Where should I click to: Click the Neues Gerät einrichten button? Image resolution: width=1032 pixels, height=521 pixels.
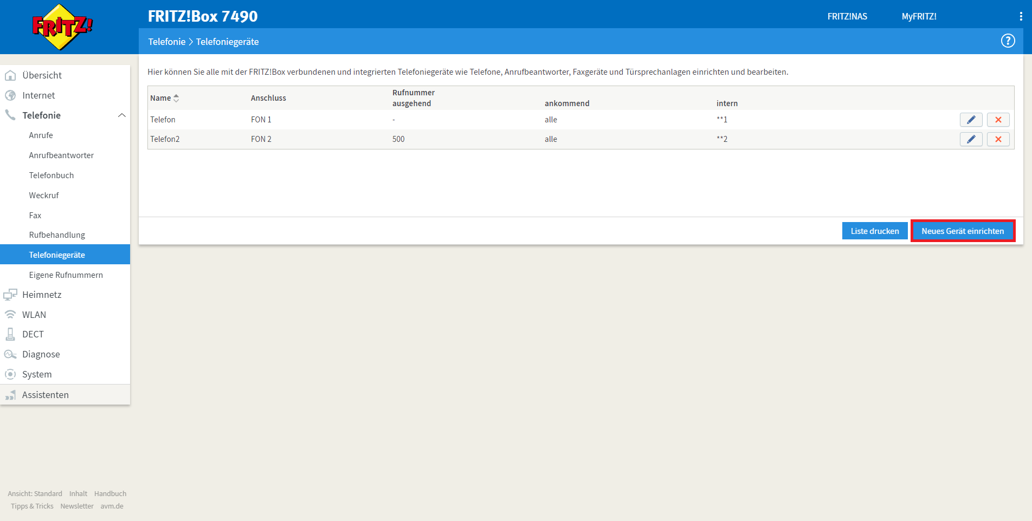click(x=963, y=231)
